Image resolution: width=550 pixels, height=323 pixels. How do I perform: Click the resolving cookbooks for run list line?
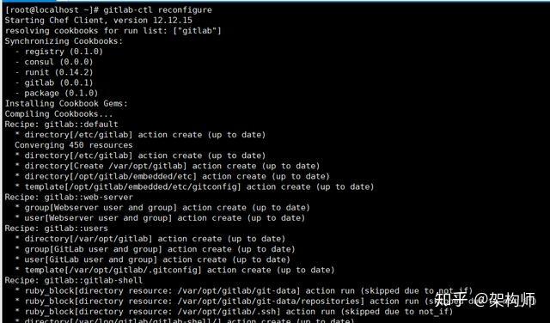(113, 31)
